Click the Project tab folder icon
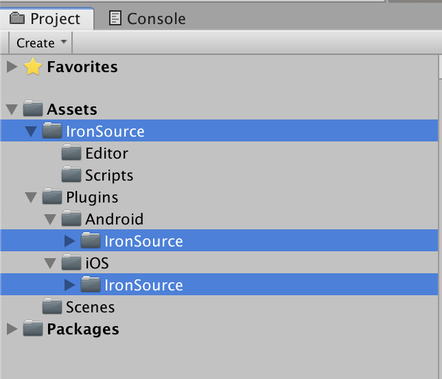442x379 pixels. tap(17, 18)
